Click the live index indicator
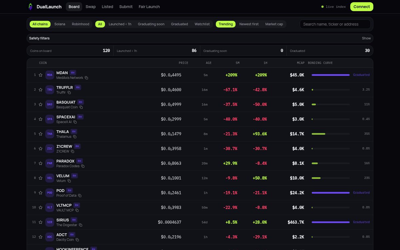 click(x=333, y=7)
